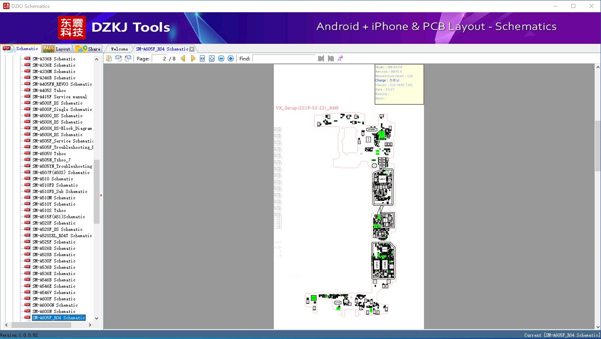Open the Share tab

[x=88, y=49]
